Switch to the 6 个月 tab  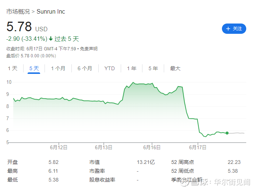85,68
